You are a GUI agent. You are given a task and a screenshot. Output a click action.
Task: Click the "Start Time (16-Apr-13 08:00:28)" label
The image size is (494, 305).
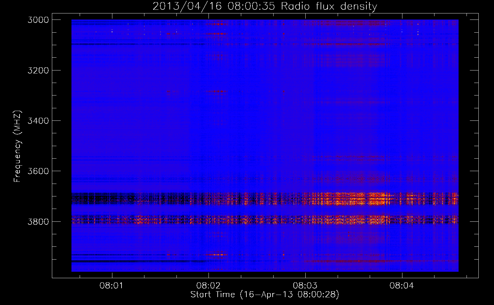coord(265,295)
